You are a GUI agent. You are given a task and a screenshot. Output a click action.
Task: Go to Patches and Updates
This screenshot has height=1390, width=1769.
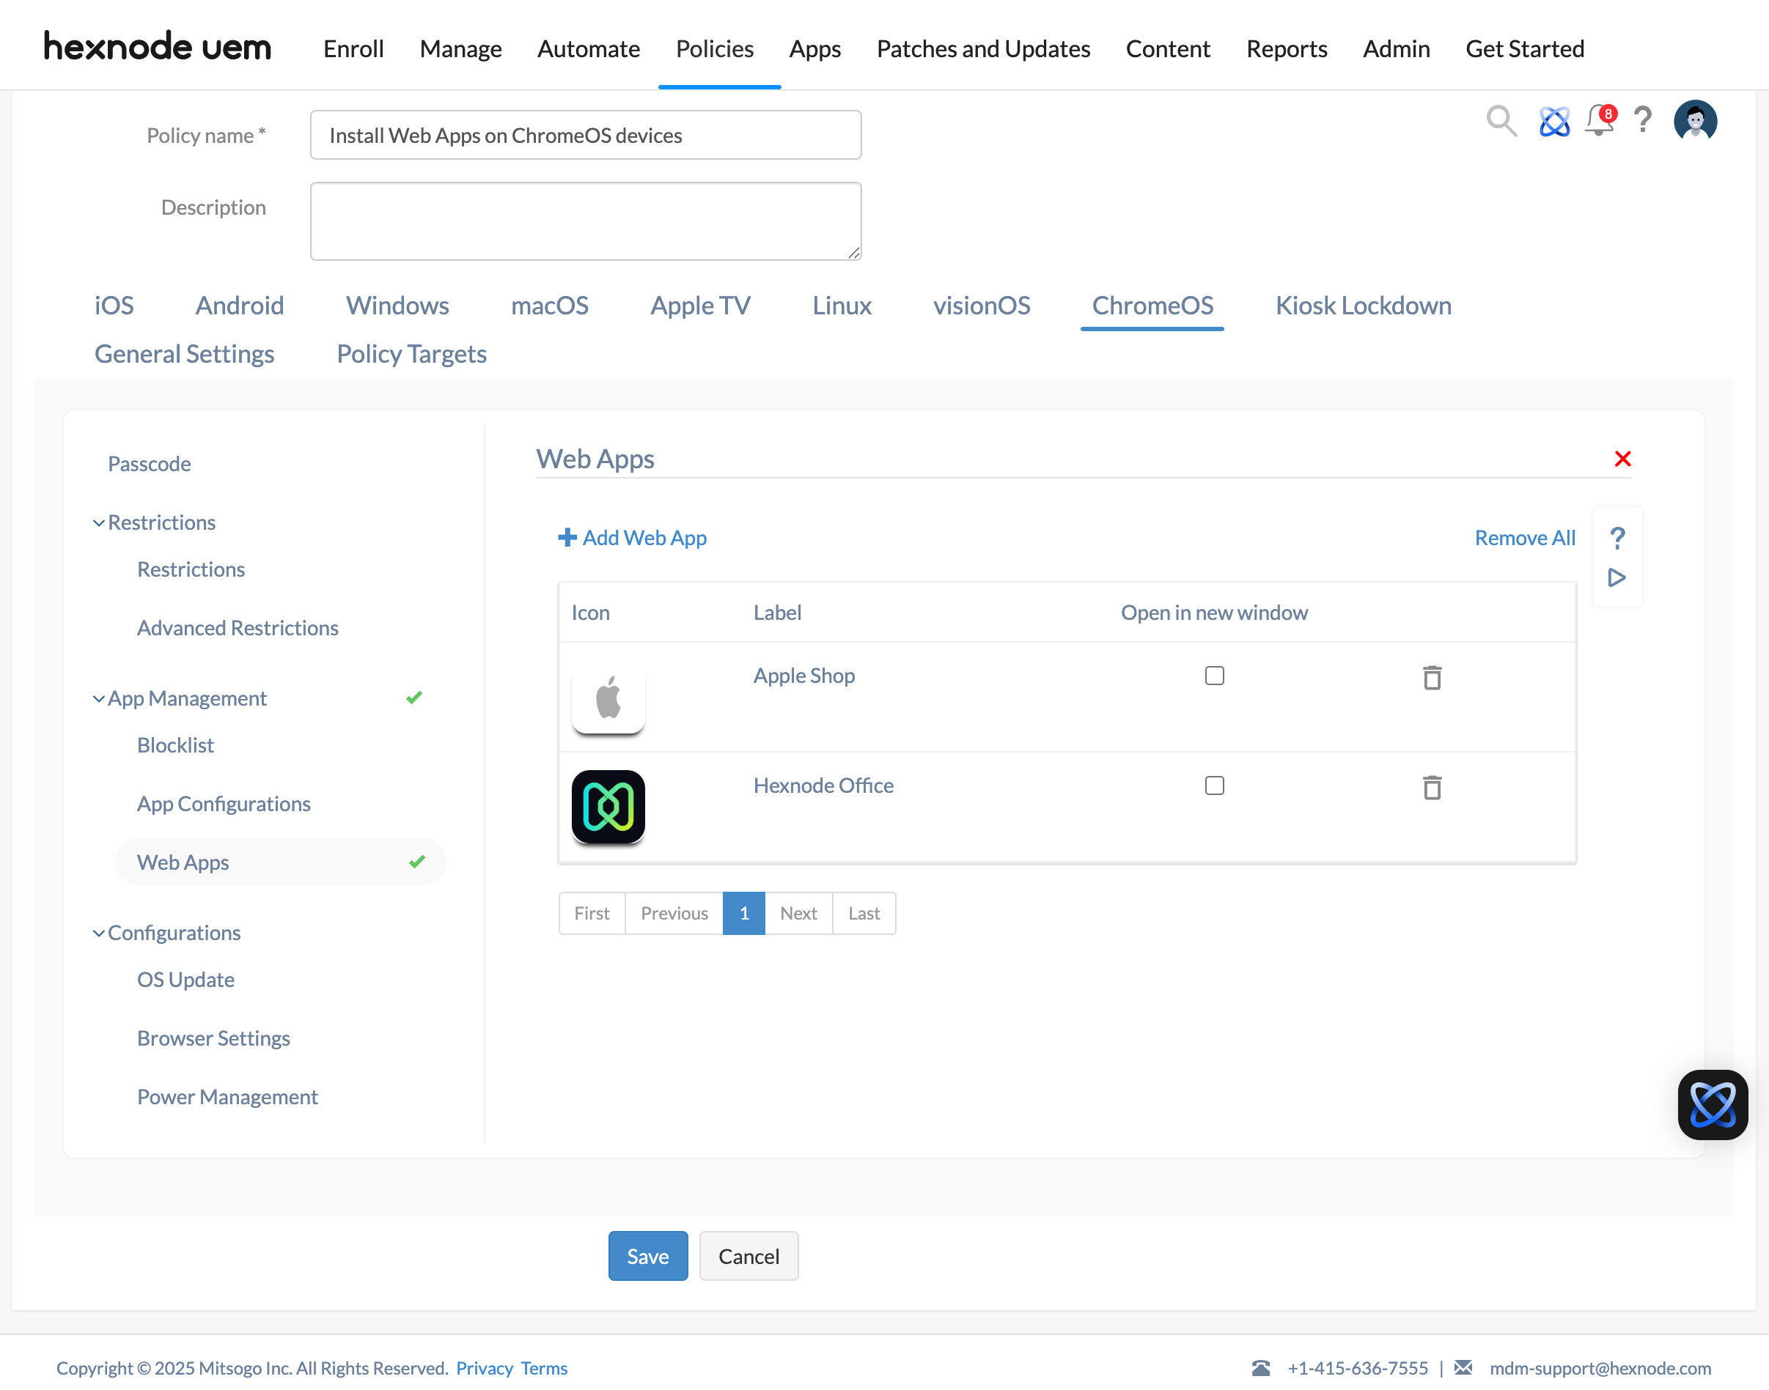click(x=983, y=49)
